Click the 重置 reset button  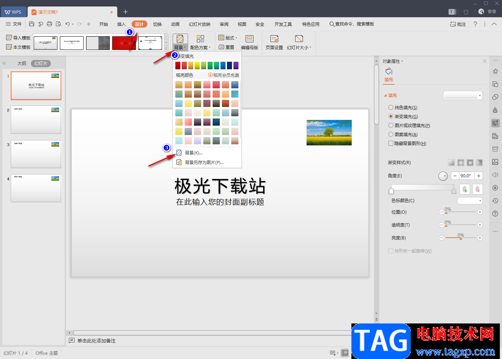click(226, 47)
